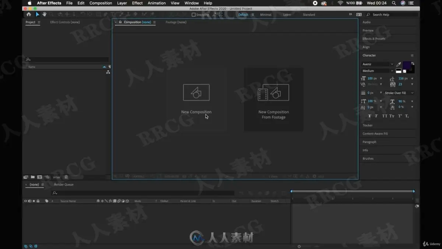Delete selected project item with trash icon
This screenshot has height=249, width=442.
pos(66,177)
